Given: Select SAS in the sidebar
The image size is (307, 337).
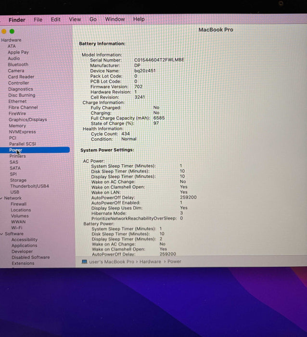Looking at the screenshot, I should tap(14, 162).
